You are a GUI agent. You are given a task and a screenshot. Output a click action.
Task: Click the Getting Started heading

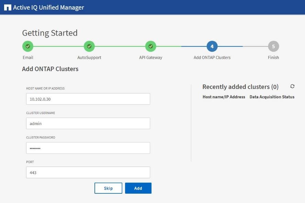pos(50,33)
